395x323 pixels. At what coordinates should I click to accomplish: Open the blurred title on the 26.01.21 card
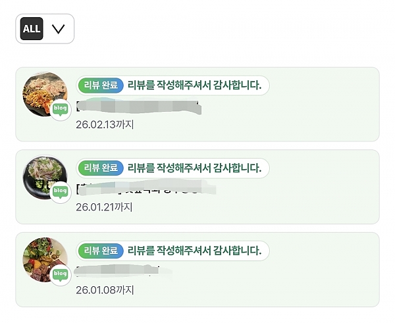click(x=145, y=189)
